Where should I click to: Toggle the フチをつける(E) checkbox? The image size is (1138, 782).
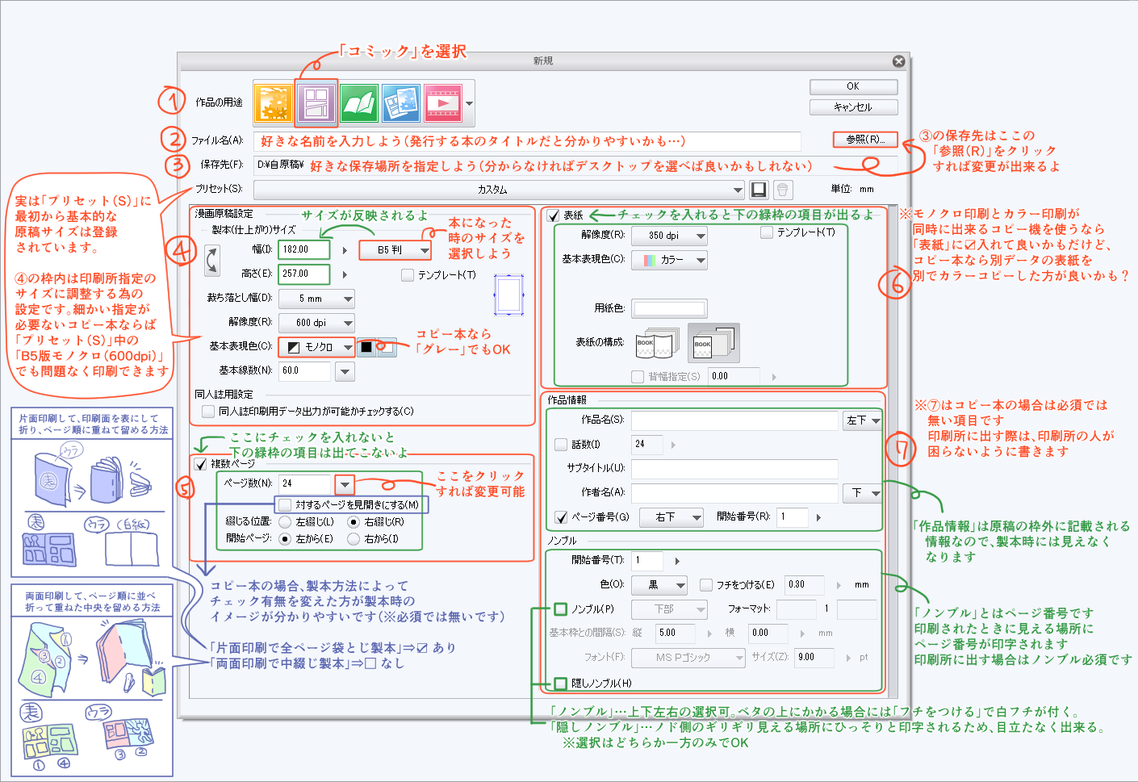click(706, 585)
